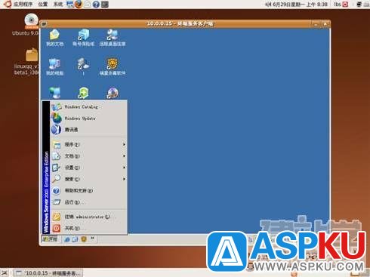Open 帮助和支持 (H) help and support
The width and height of the screenshot is (370, 277).
[88, 191]
